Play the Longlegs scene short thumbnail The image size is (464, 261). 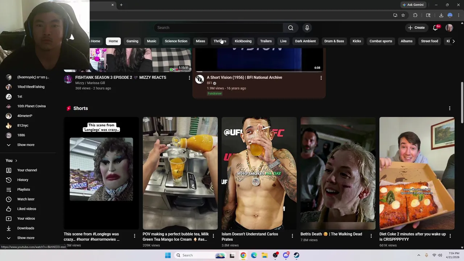(x=101, y=173)
